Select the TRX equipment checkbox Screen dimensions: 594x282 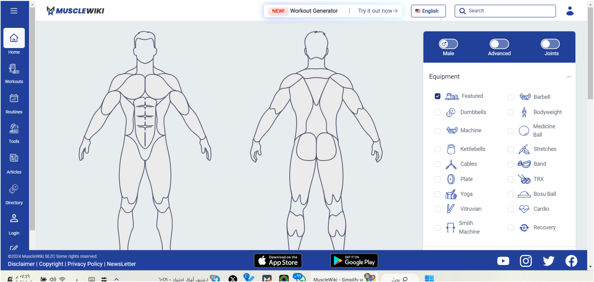tap(511, 179)
